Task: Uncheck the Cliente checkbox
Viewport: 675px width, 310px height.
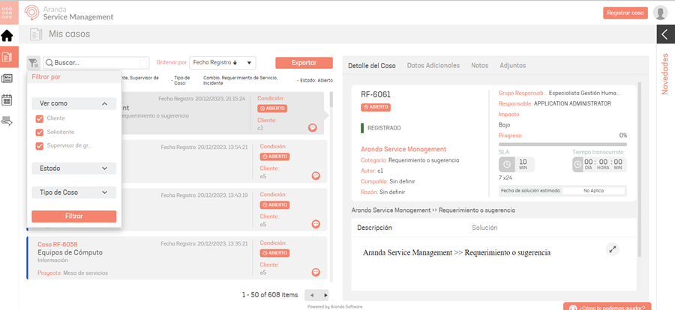Action: click(40, 118)
